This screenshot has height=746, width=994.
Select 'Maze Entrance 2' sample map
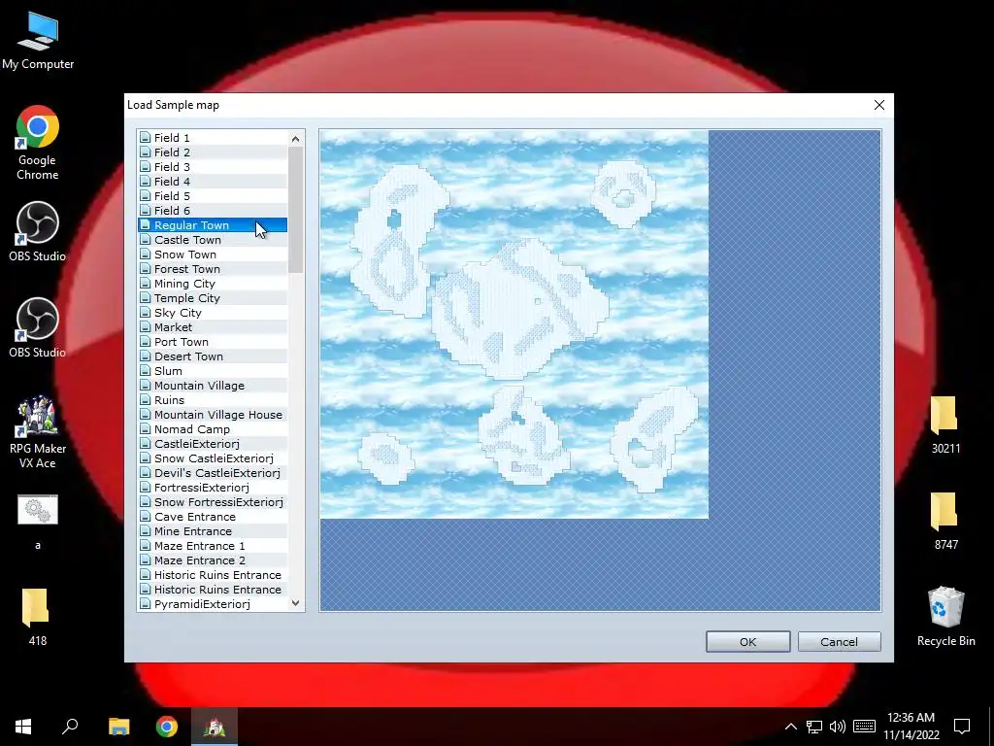[x=213, y=560]
